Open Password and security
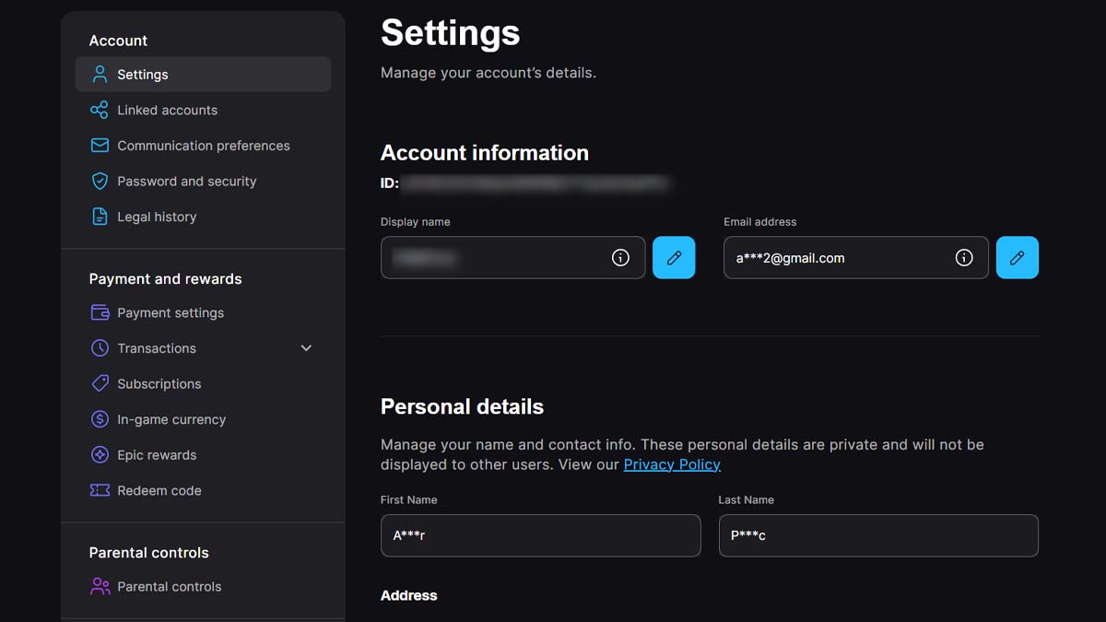1106x622 pixels. click(x=203, y=182)
